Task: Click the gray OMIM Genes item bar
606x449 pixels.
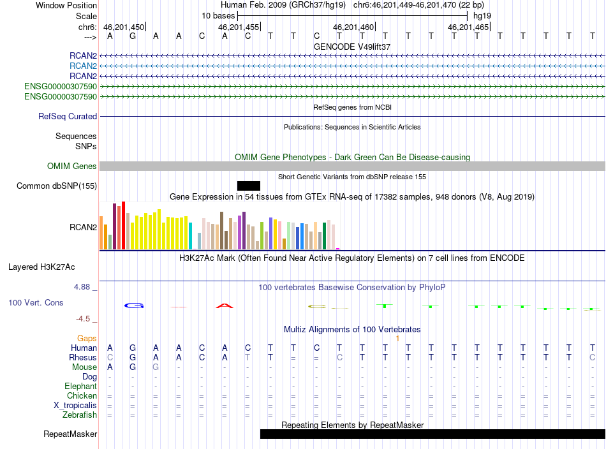Action: (352, 166)
